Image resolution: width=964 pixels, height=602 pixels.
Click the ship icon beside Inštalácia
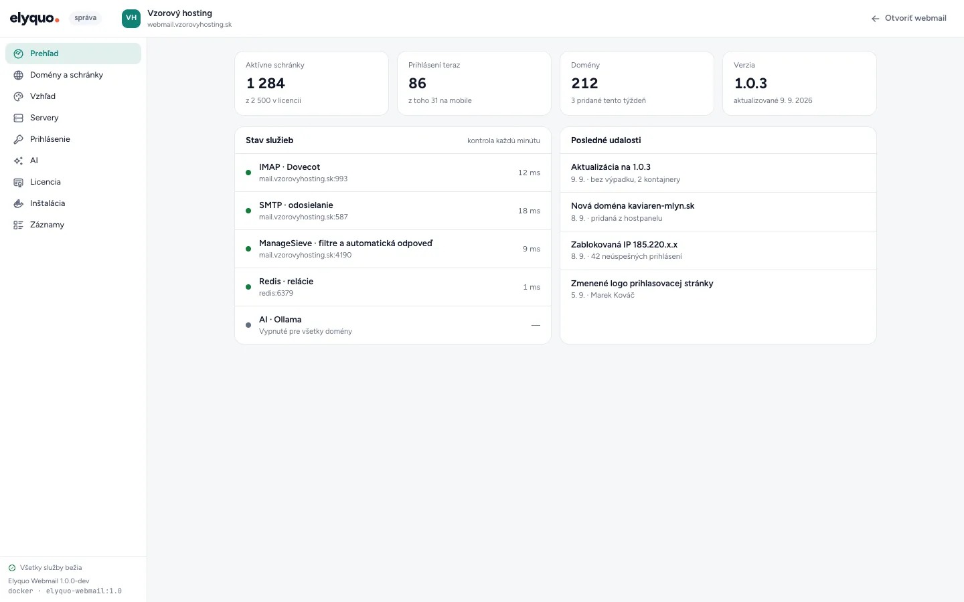coord(19,203)
